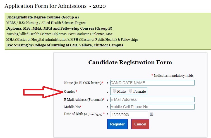Click the Candidate Registration Form heading

pos(130,62)
